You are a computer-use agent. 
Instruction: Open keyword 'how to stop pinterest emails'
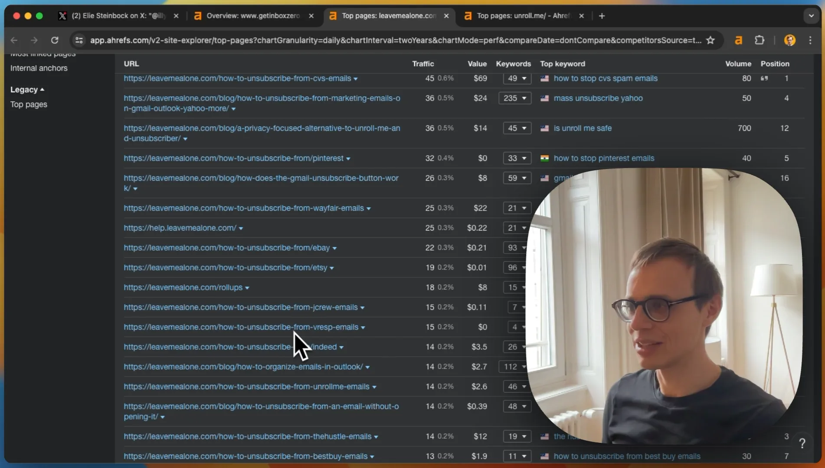click(604, 159)
